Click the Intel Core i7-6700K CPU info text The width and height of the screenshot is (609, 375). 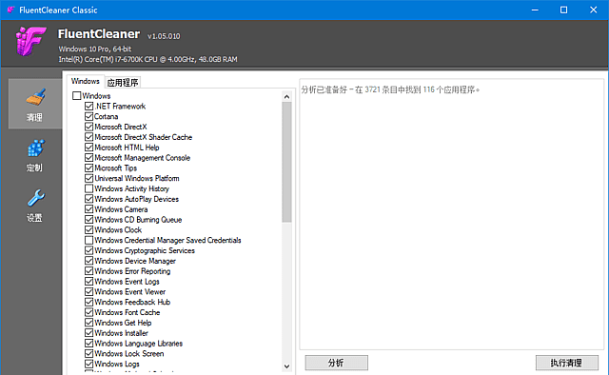click(x=147, y=59)
